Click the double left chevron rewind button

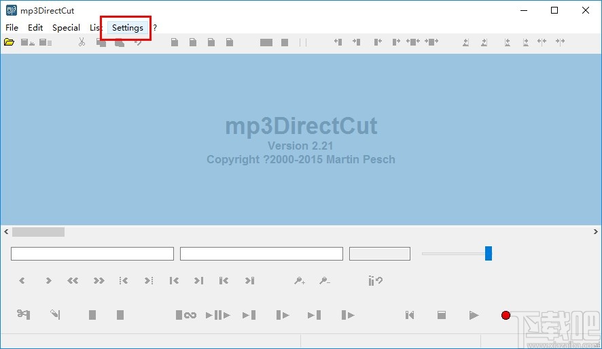[73, 280]
